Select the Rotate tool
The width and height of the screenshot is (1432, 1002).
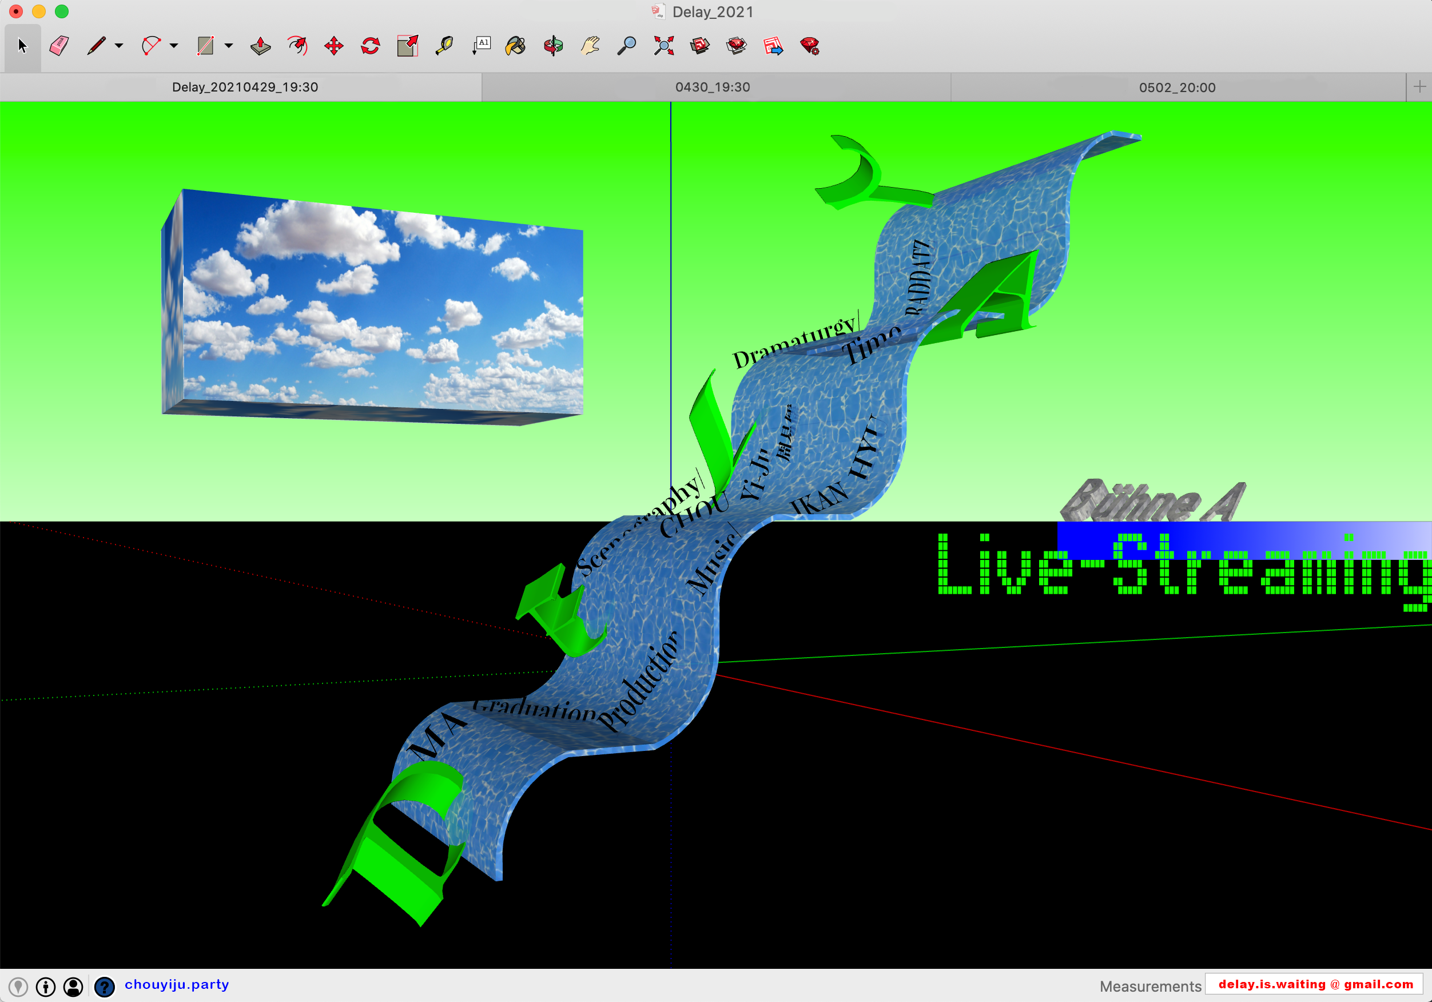(x=371, y=46)
